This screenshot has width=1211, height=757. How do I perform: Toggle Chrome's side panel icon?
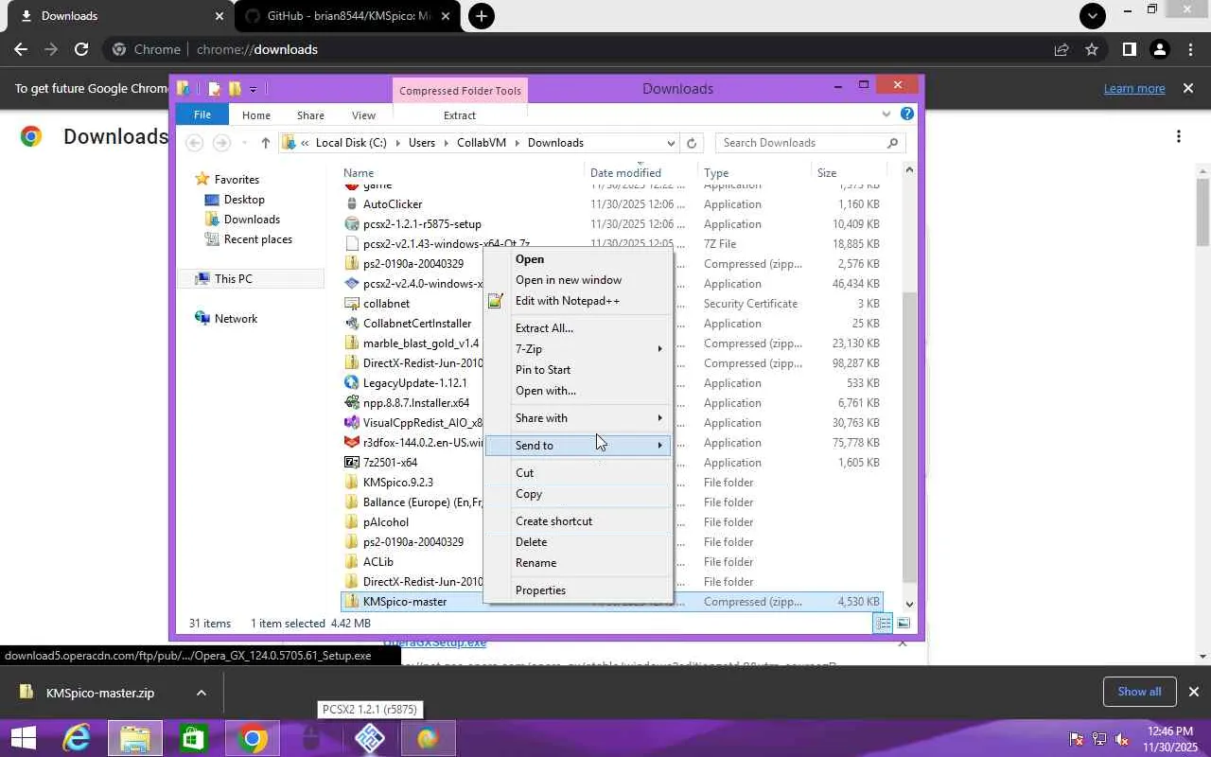(1129, 49)
